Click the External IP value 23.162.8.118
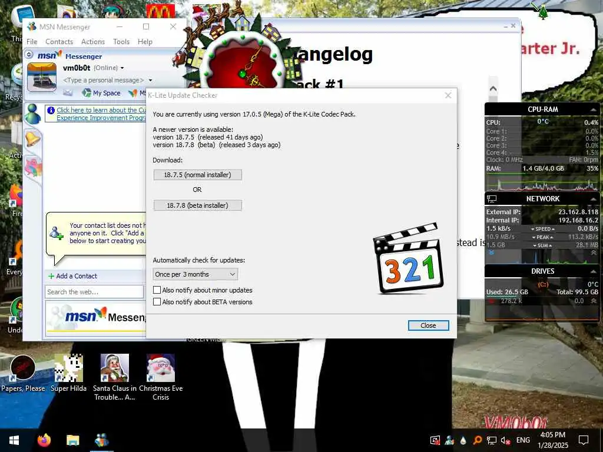 click(578, 212)
